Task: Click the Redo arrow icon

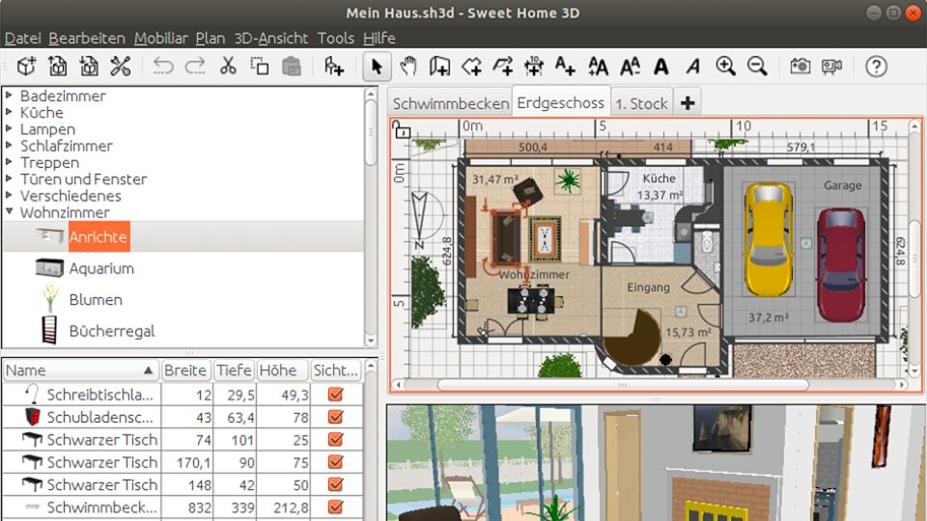Action: 195,67
